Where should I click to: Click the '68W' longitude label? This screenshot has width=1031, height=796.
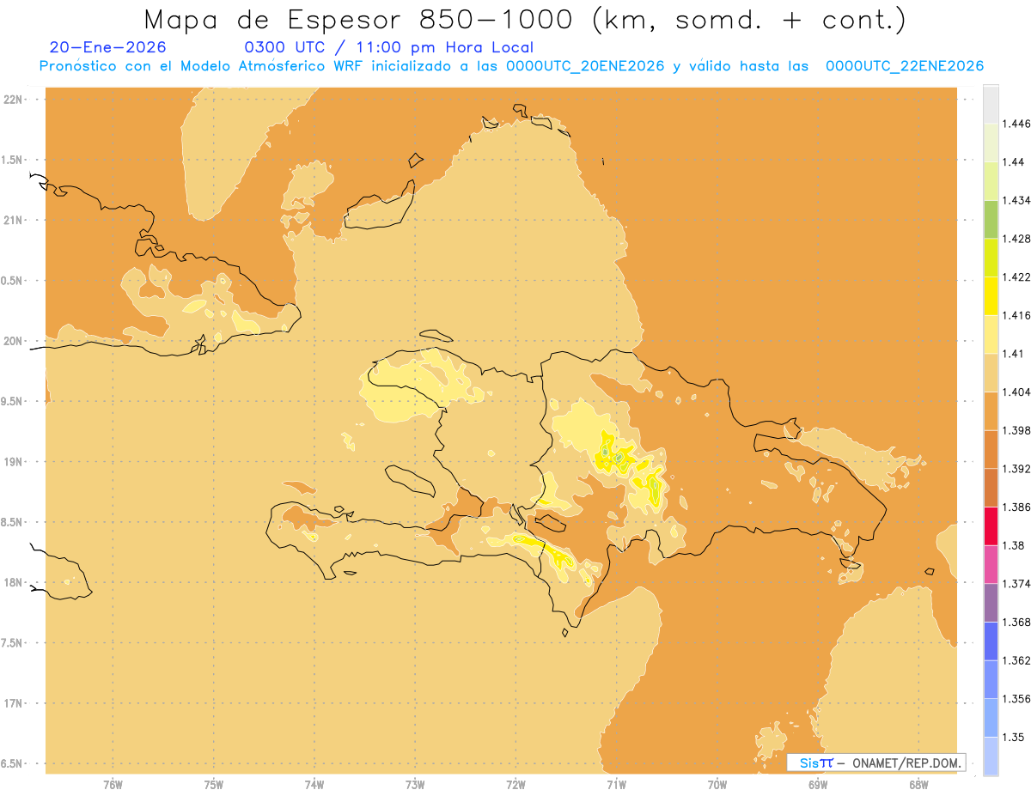point(918,784)
